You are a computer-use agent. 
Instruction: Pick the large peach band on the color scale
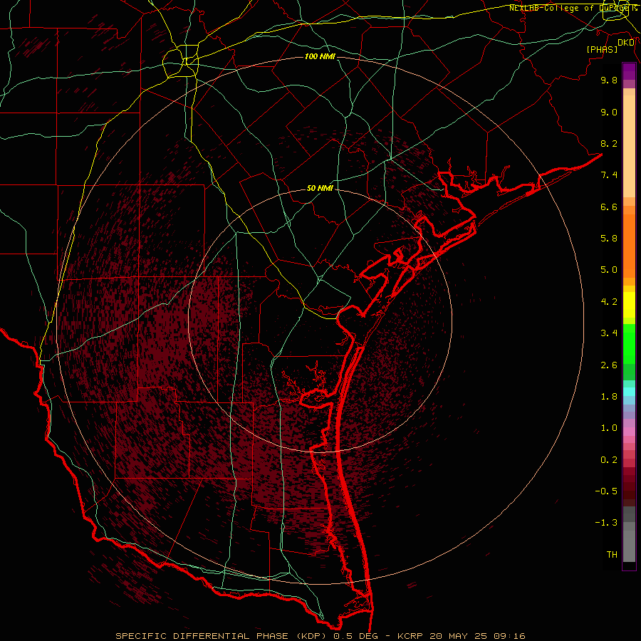(629, 146)
